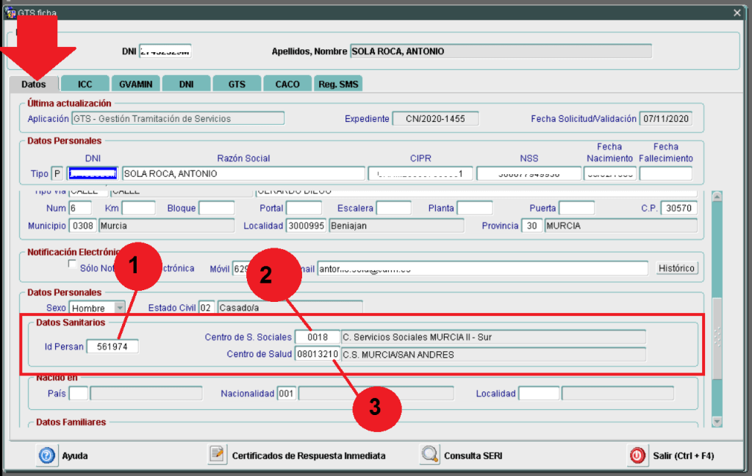Click the Ayuda help icon
This screenshot has height=476, width=752.
(46, 455)
